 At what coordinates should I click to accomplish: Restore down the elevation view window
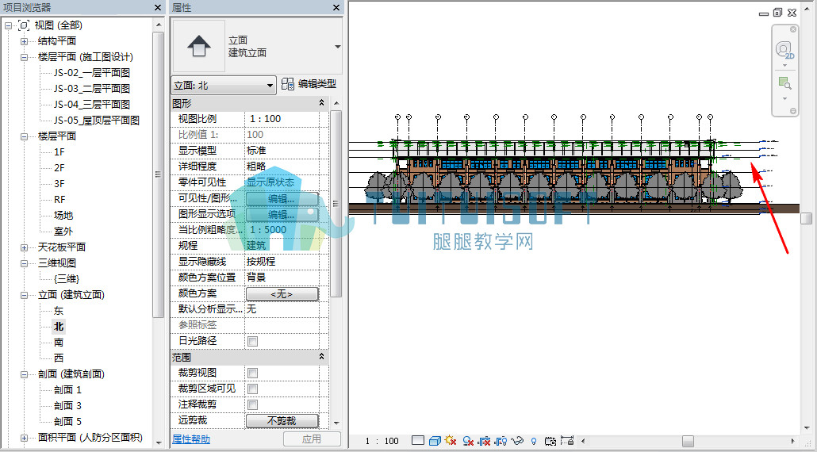pyautogui.click(x=778, y=13)
